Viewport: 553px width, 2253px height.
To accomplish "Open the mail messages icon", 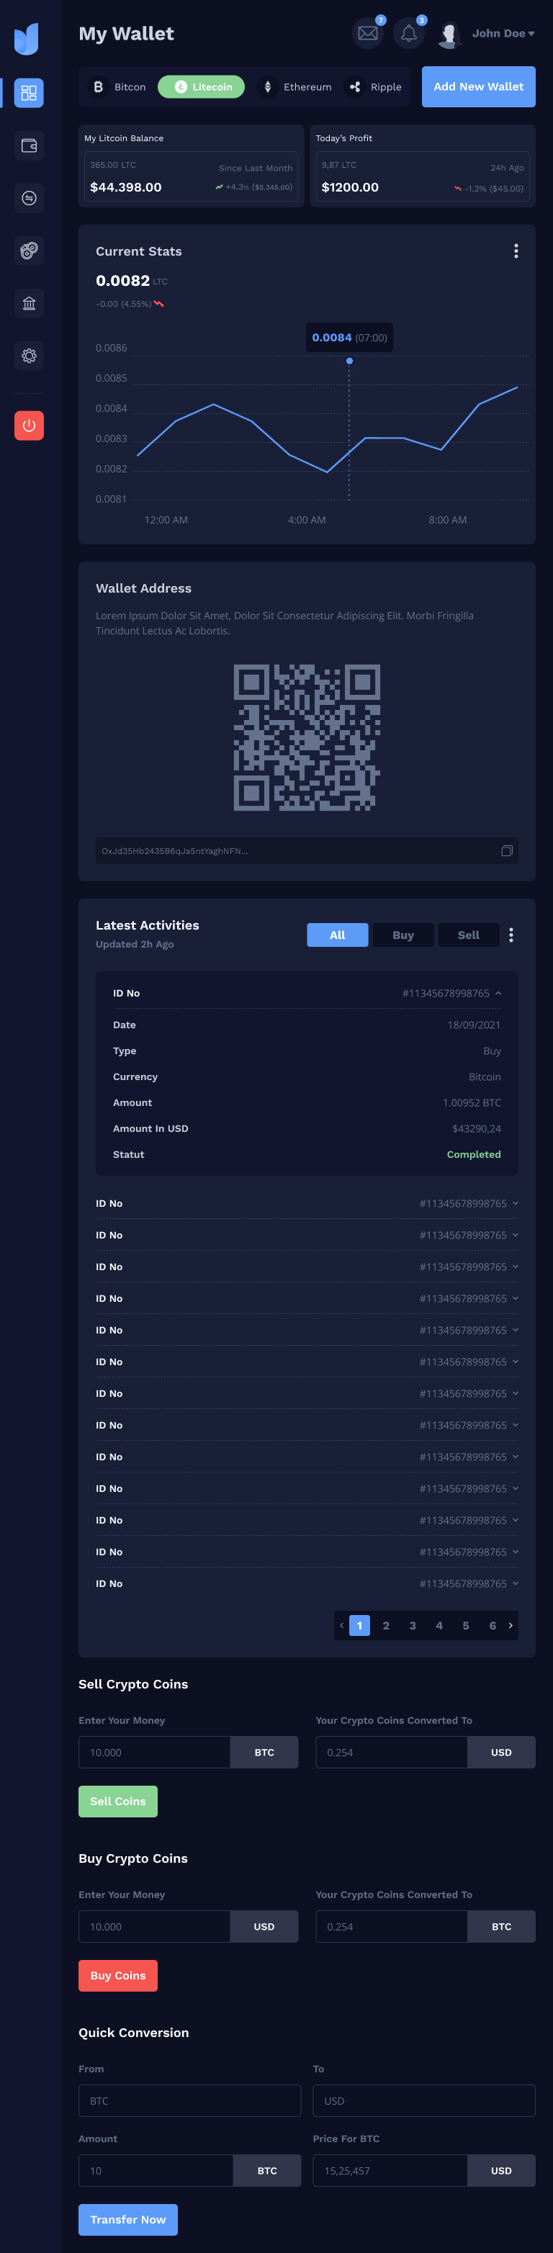I will click(x=369, y=33).
